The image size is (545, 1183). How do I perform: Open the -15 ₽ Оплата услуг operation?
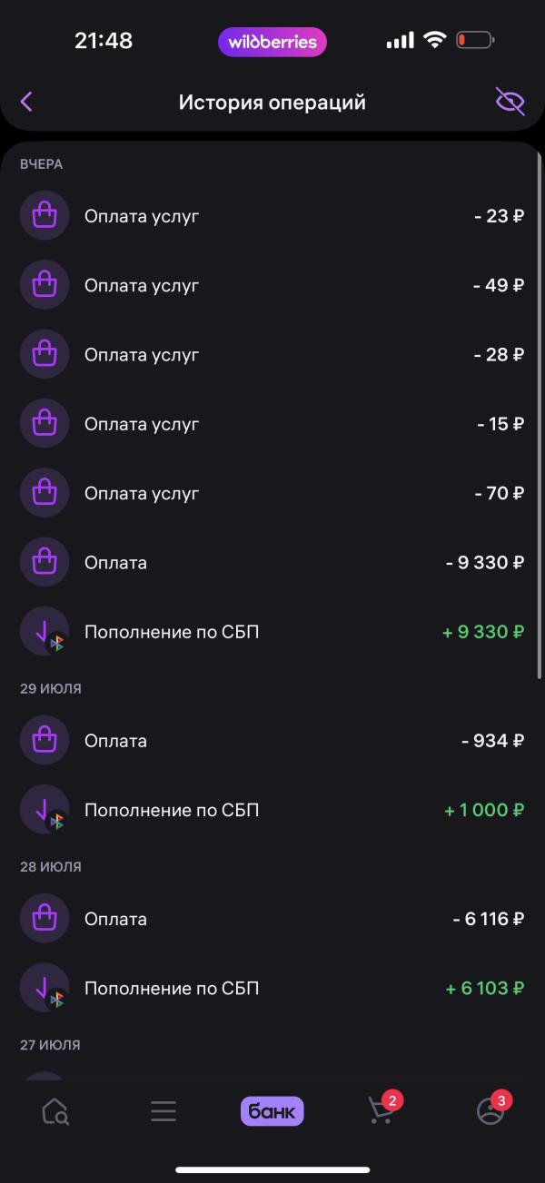click(x=272, y=423)
